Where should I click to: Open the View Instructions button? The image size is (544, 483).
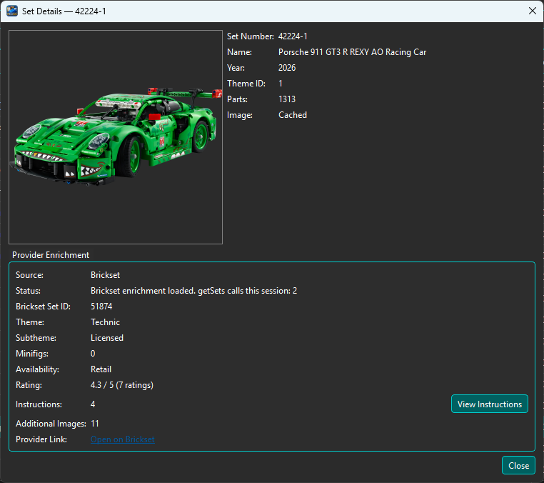[x=490, y=404]
